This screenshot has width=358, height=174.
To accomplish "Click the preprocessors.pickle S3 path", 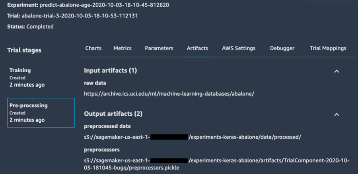I will tap(217, 164).
